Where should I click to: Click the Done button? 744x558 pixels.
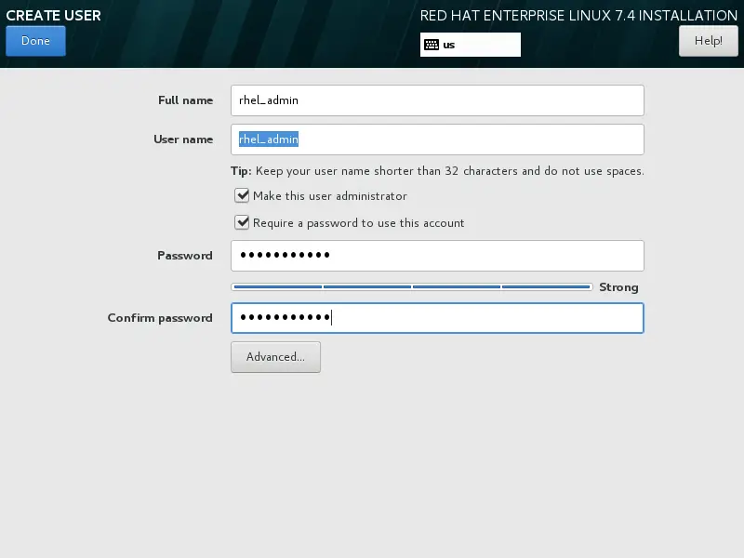click(35, 41)
